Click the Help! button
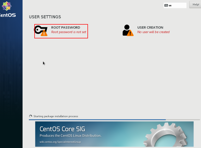 [195, 5]
